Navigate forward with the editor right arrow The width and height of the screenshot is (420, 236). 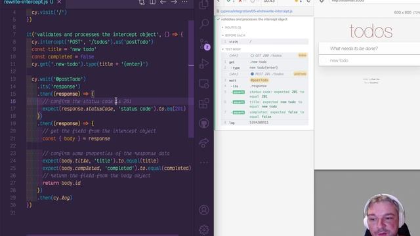[174, 2]
